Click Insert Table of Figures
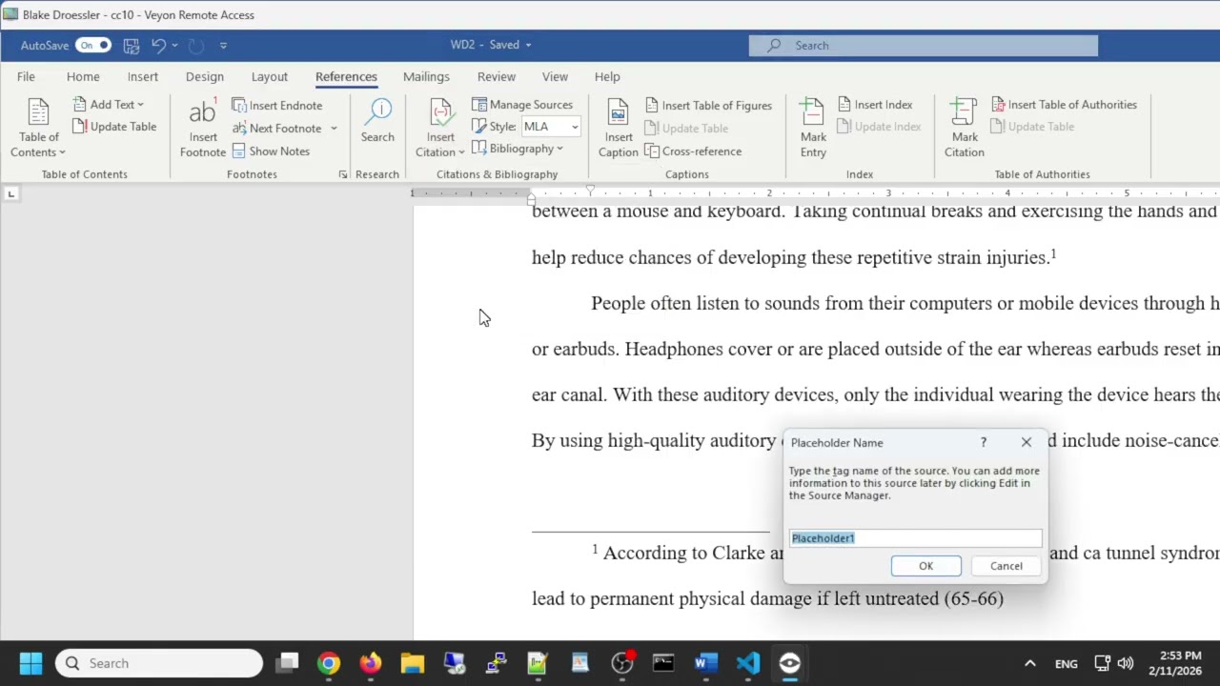This screenshot has width=1220, height=686. [x=708, y=106]
